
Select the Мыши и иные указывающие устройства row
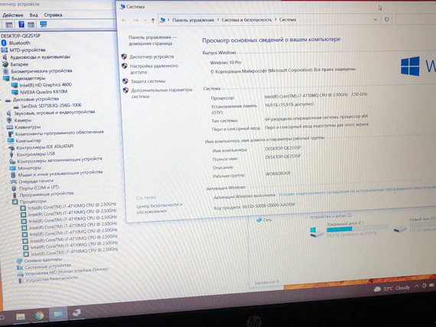(60, 173)
